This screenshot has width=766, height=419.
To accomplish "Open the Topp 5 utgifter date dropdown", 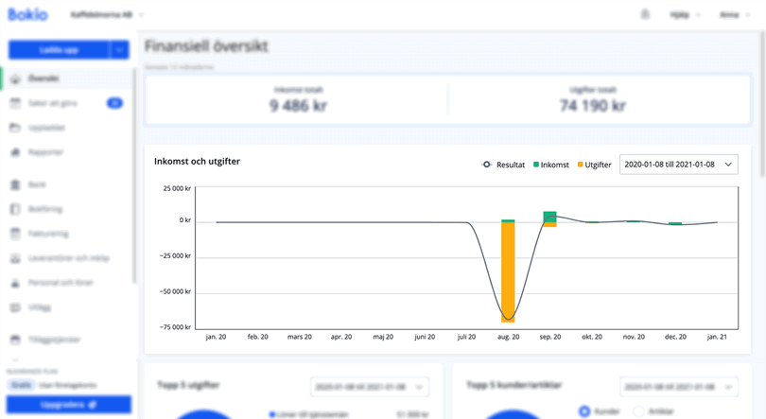I will pos(369,387).
